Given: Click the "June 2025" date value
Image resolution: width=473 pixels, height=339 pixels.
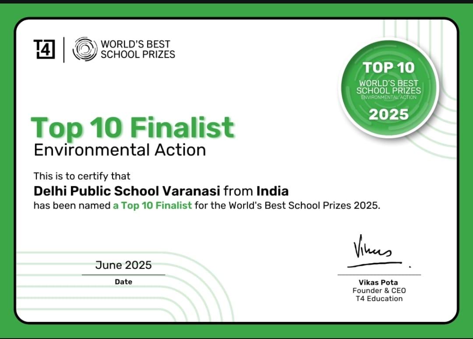Looking at the screenshot, I should pyautogui.click(x=124, y=265).
